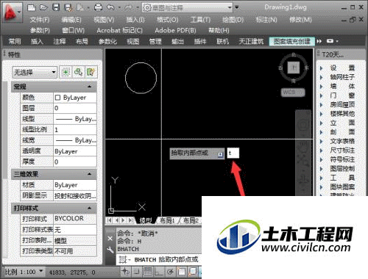Open the undo history dropdown arrow
Viewport: 368px width, 279px height.
pyautogui.click(x=119, y=7)
